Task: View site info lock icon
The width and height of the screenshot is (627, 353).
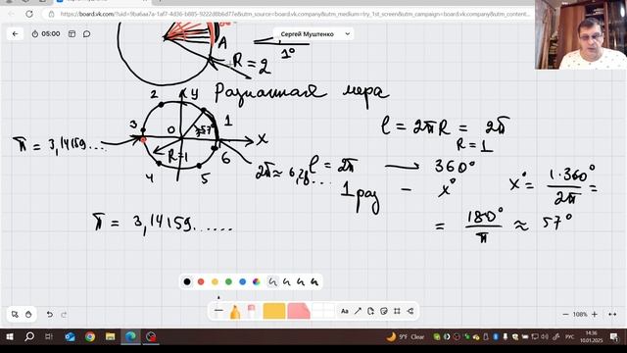Action: [x=52, y=14]
